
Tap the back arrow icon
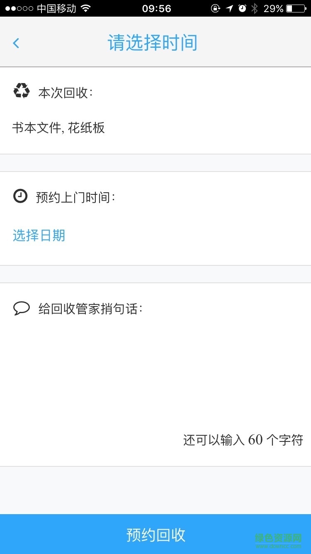coord(16,43)
